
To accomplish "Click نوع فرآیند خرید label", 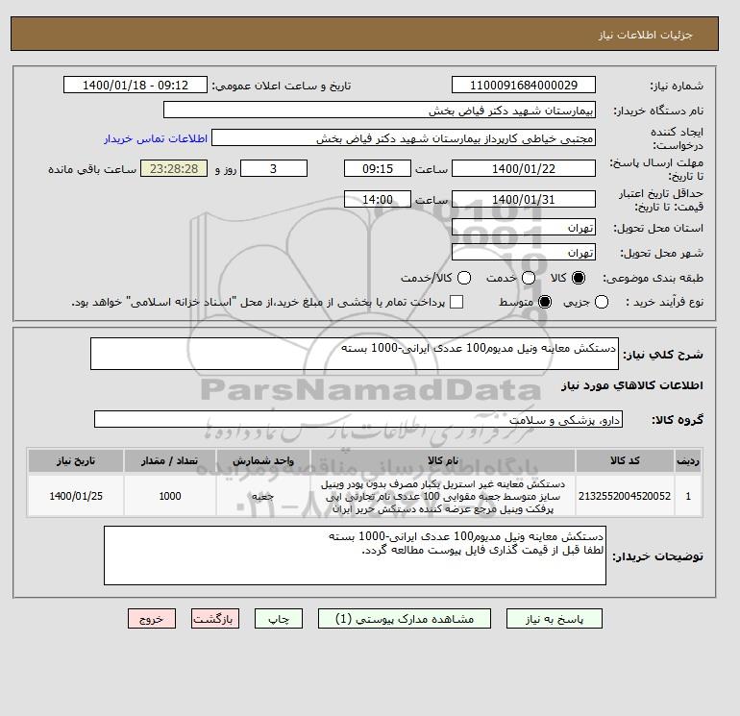I will [664, 302].
